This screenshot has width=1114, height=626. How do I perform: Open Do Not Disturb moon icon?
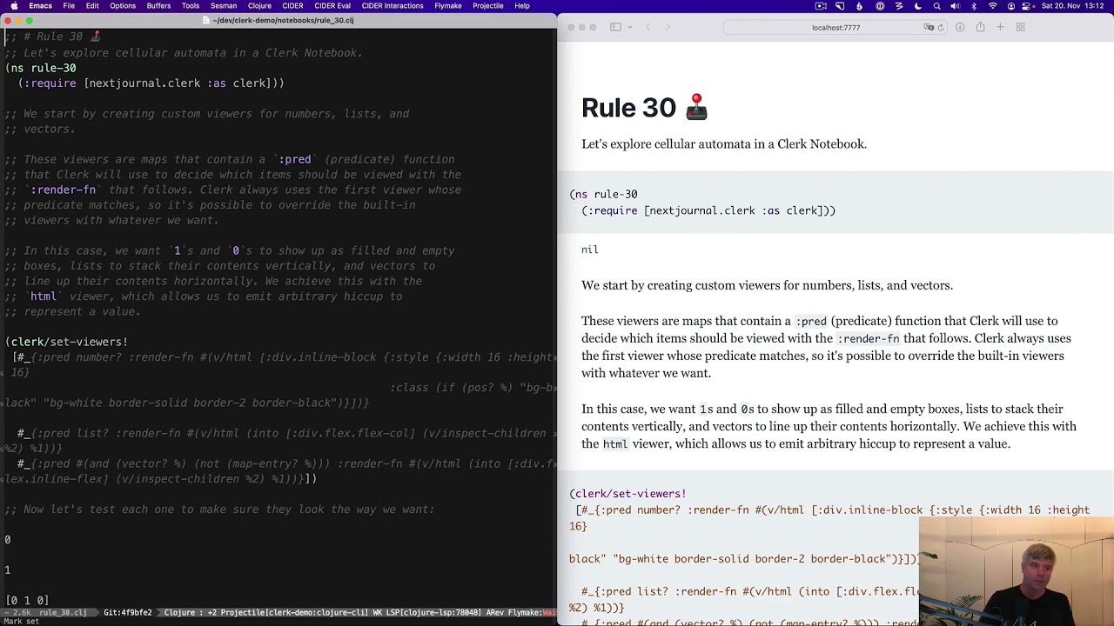(917, 6)
